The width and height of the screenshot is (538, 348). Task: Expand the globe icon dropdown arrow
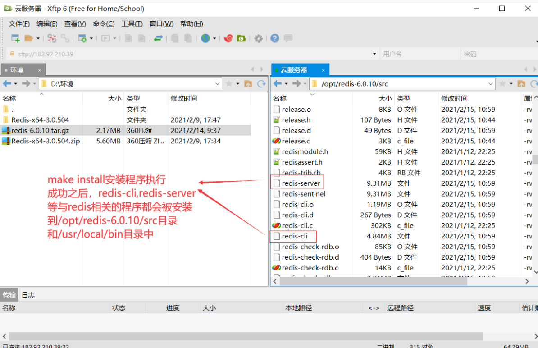[x=214, y=38]
